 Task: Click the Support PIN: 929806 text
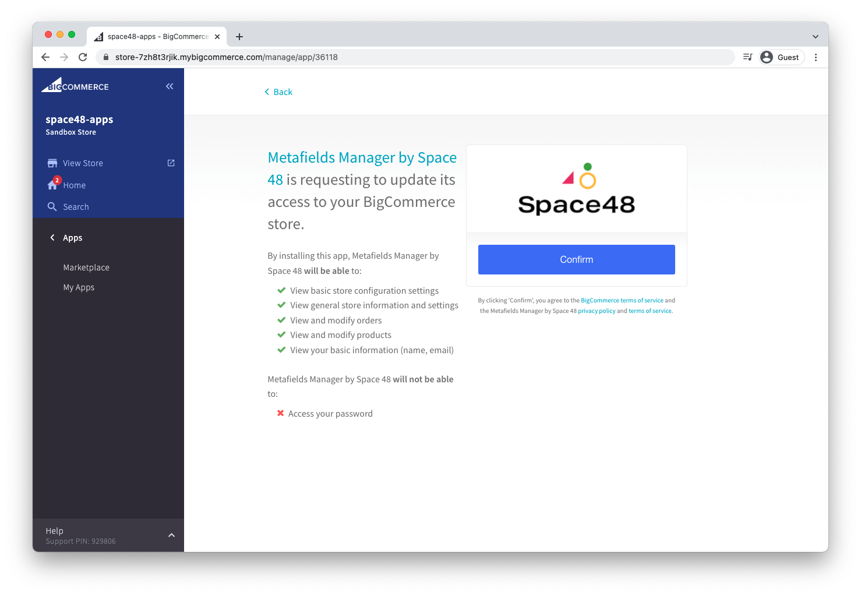coord(81,541)
